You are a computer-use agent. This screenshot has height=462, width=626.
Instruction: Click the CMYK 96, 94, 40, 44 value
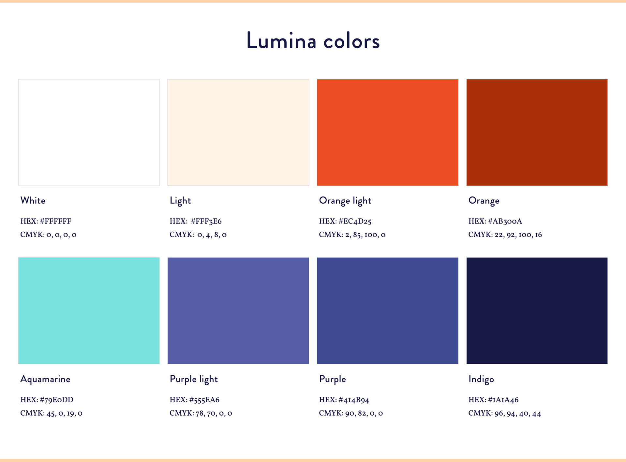click(x=505, y=413)
